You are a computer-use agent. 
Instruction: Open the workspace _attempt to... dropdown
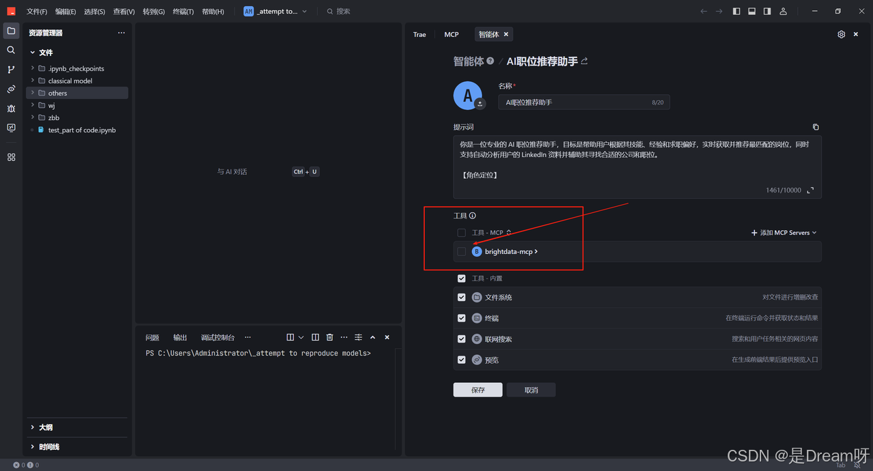275,12
